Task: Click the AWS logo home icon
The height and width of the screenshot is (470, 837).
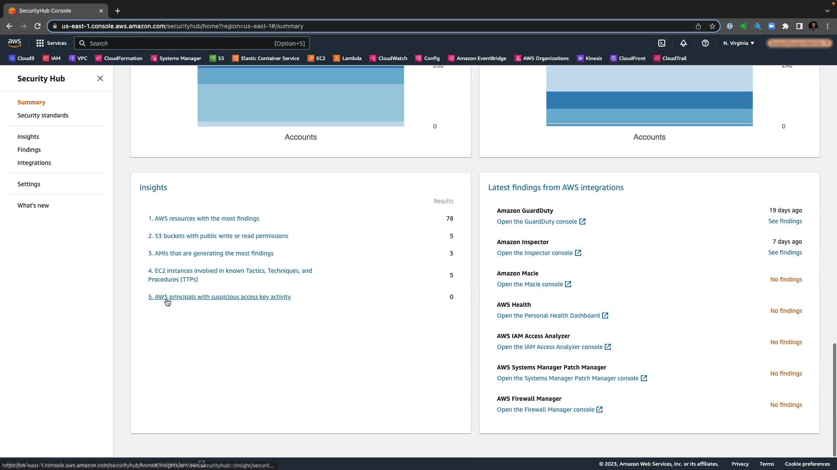Action: (14, 43)
